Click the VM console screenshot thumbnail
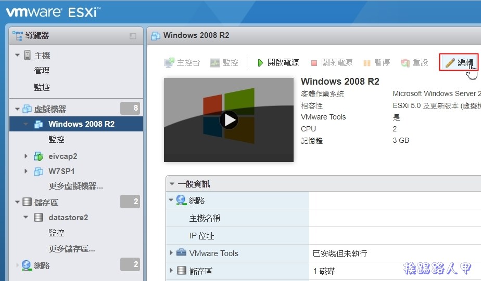The width and height of the screenshot is (481, 281). pyautogui.click(x=229, y=120)
